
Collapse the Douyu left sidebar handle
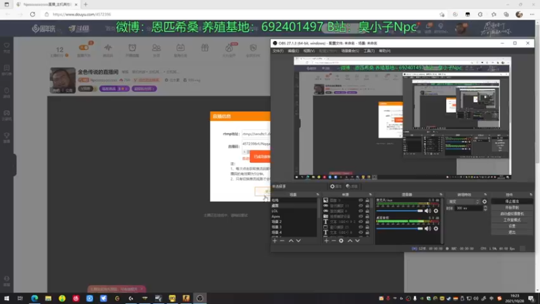click(x=14, y=165)
